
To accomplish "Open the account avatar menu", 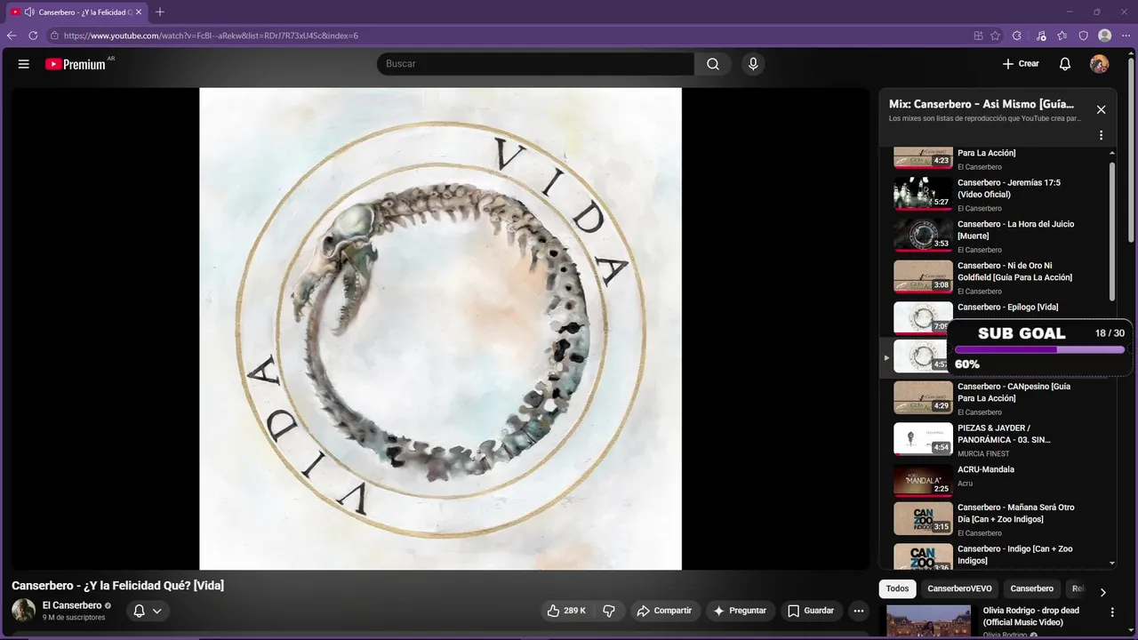I will pyautogui.click(x=1100, y=64).
